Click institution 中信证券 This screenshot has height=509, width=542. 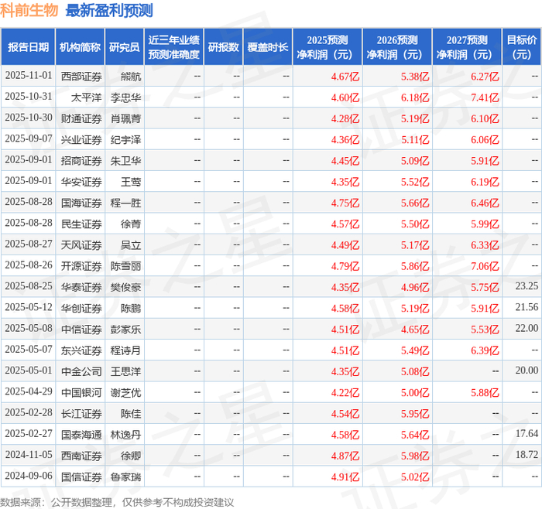pyautogui.click(x=81, y=329)
